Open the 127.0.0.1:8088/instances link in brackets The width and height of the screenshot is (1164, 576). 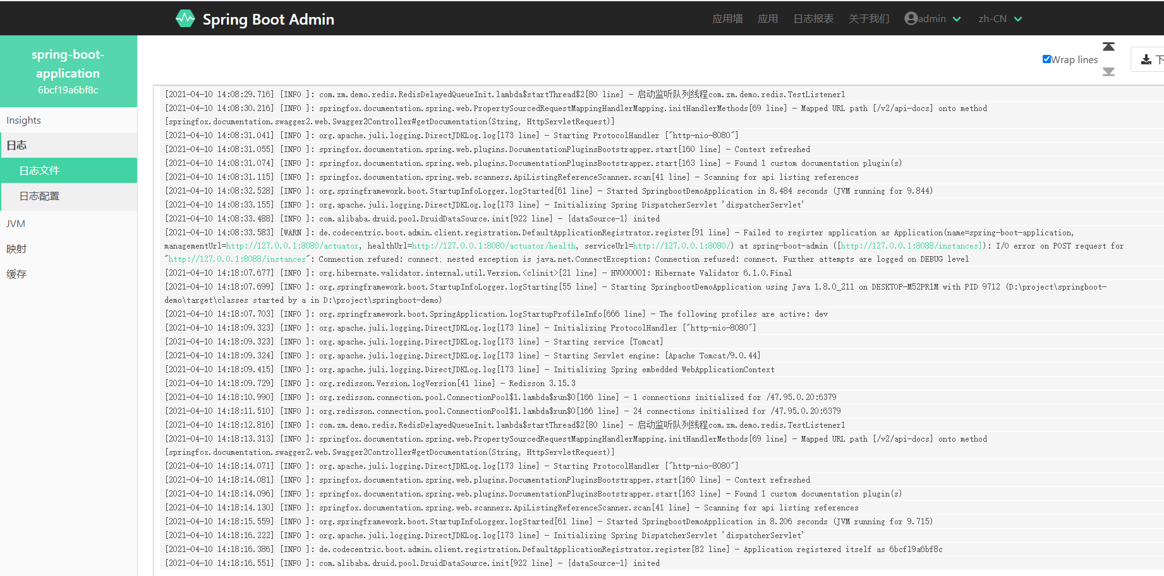pyautogui.click(x=911, y=246)
